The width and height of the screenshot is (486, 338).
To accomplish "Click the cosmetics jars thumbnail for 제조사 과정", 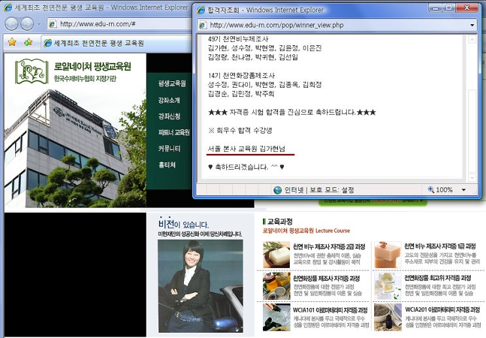I will tap(277, 286).
